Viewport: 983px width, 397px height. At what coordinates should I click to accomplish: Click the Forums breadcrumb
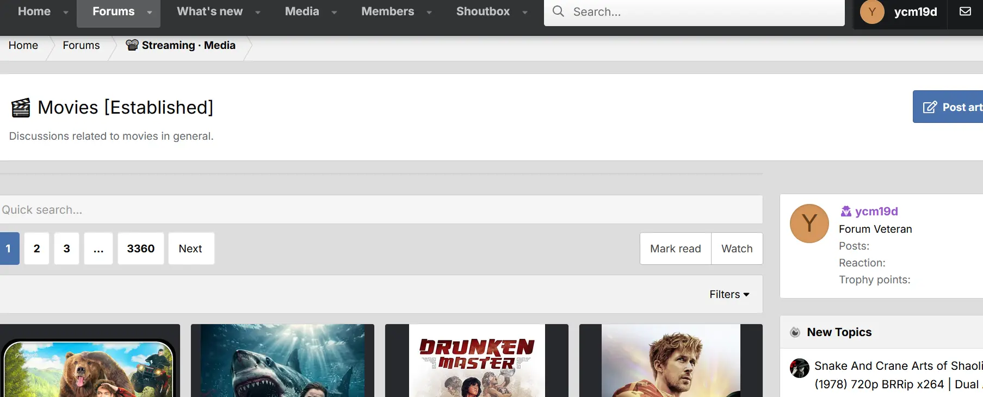tap(81, 45)
